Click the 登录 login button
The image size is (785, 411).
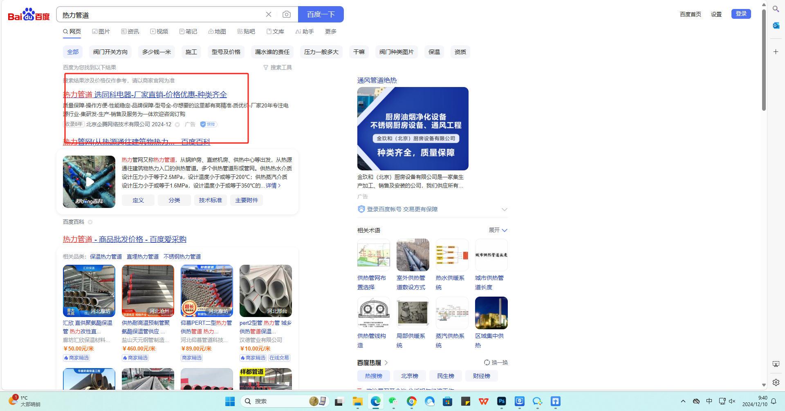point(741,14)
